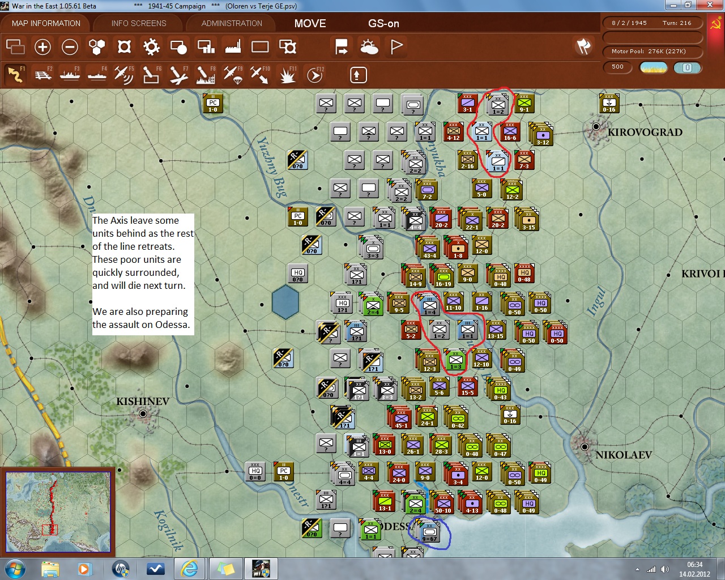Click the date and Turn 216 display
725x580 pixels.
click(652, 23)
